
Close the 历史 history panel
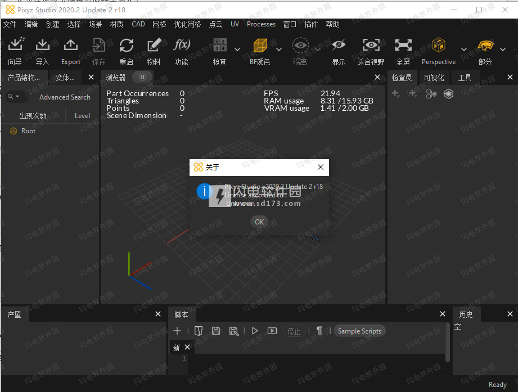510,314
